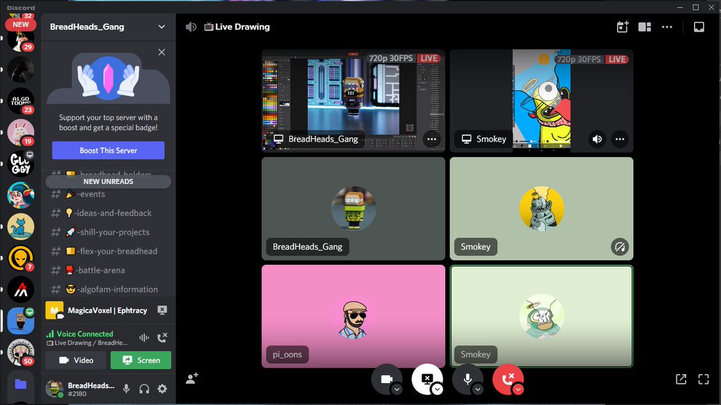Image resolution: width=721 pixels, height=405 pixels.
Task: Open the battle-arena channel
Action: [x=108, y=270]
